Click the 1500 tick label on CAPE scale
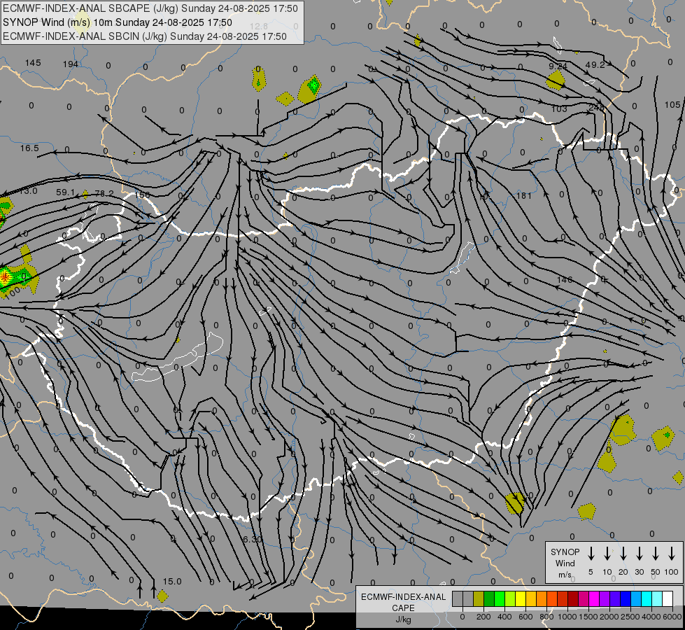This screenshot has height=630, width=685. pos(588,617)
